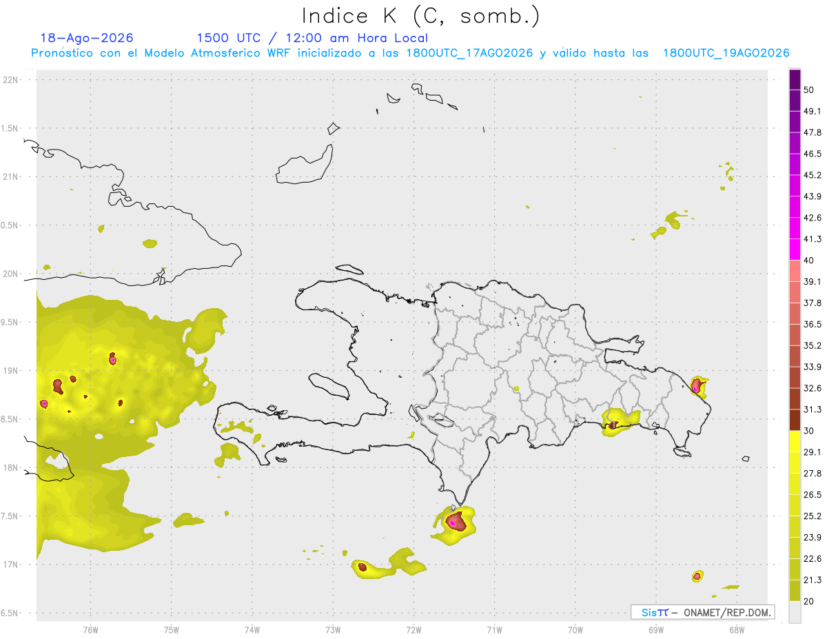This screenshot has height=639, width=827.
Task: Click the "18N" latitude label
Action: [x=11, y=468]
